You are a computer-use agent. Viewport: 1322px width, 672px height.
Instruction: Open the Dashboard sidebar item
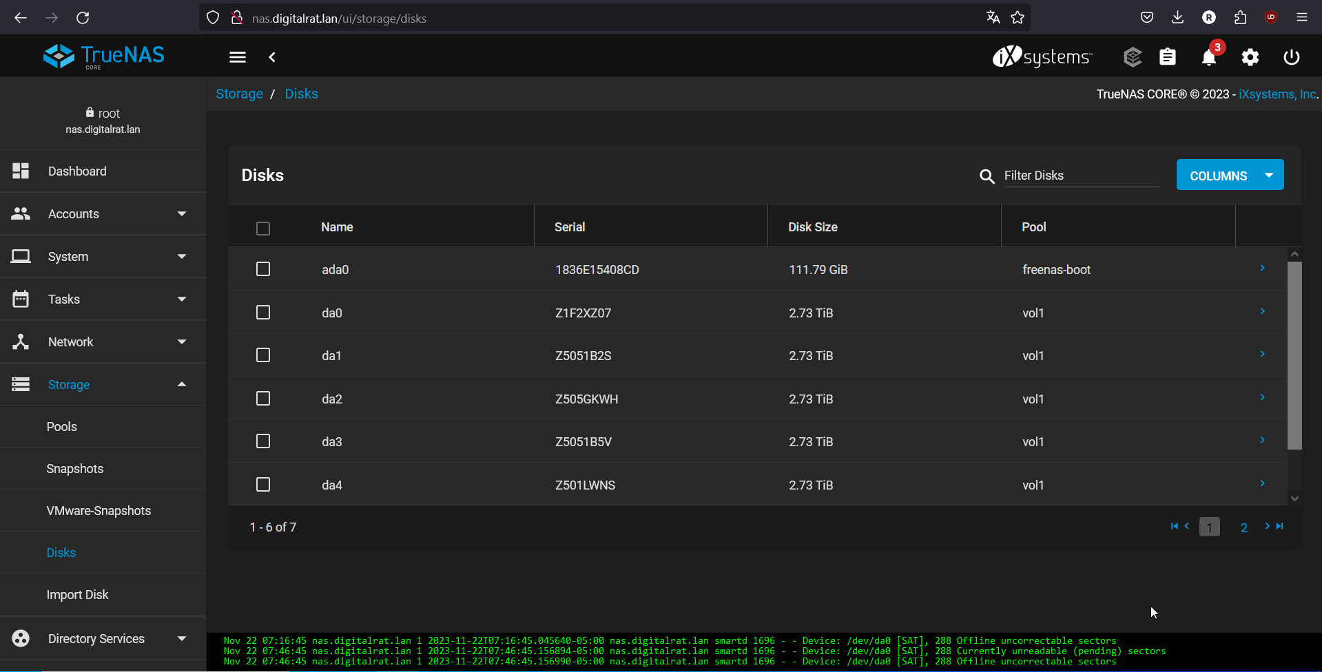[x=77, y=171]
